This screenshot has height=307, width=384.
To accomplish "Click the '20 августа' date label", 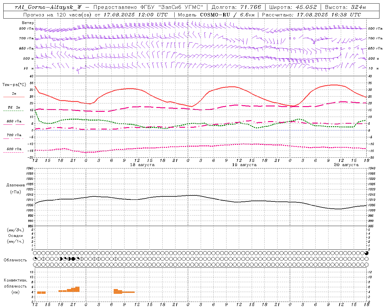I will (x=346, y=165).
